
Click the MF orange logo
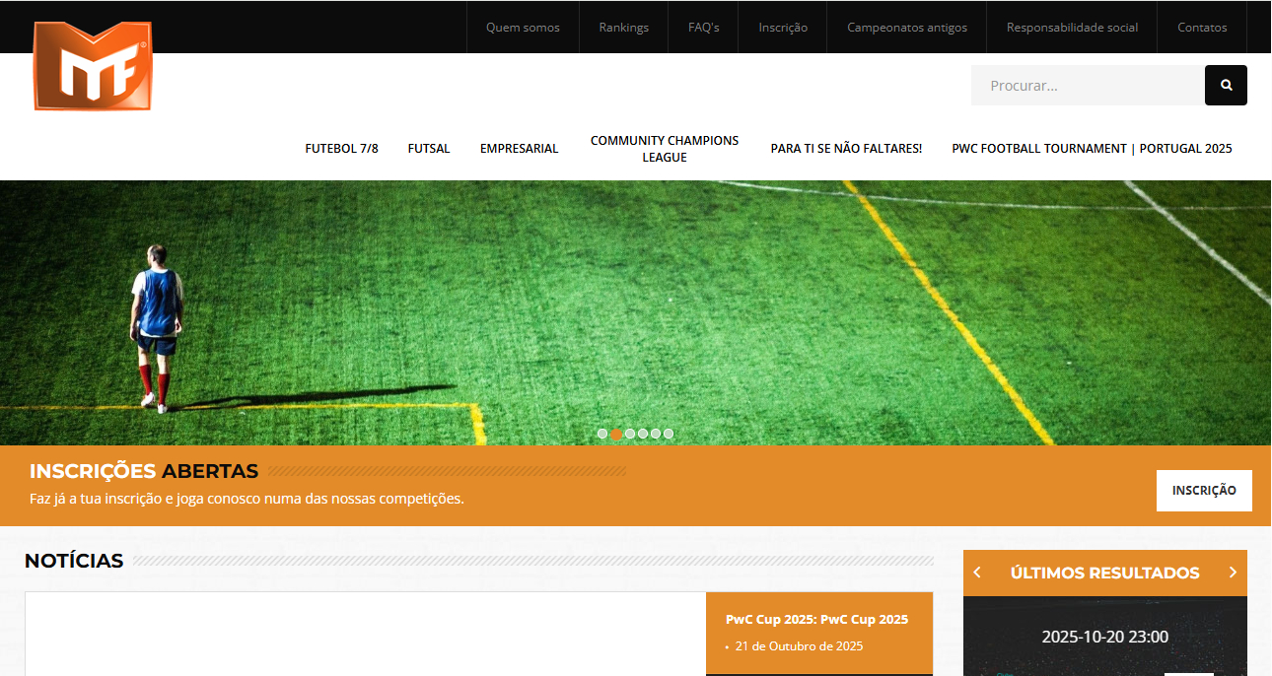93,66
